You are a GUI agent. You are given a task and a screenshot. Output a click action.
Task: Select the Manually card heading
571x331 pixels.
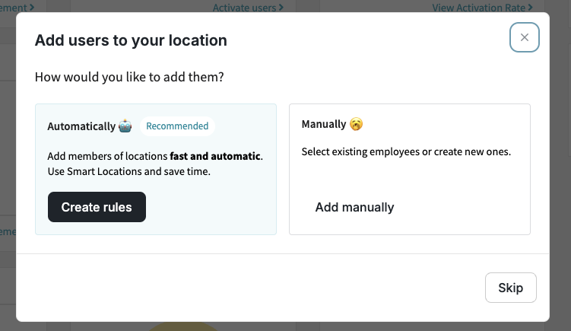click(323, 124)
